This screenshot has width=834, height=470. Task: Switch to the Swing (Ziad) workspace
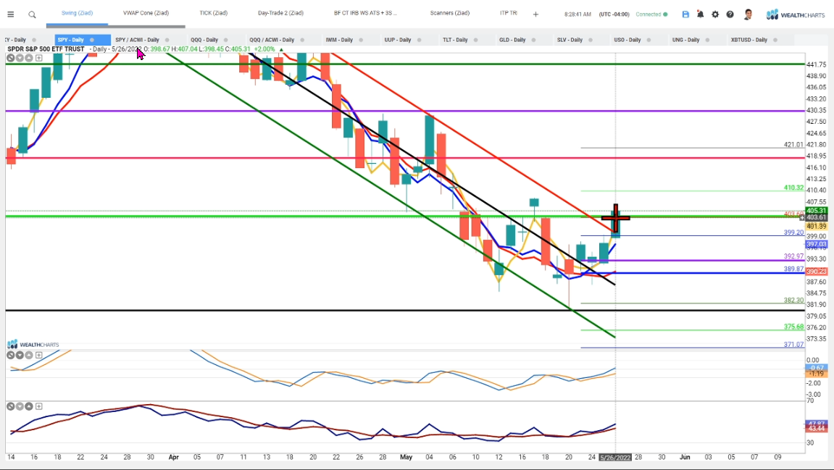point(77,13)
